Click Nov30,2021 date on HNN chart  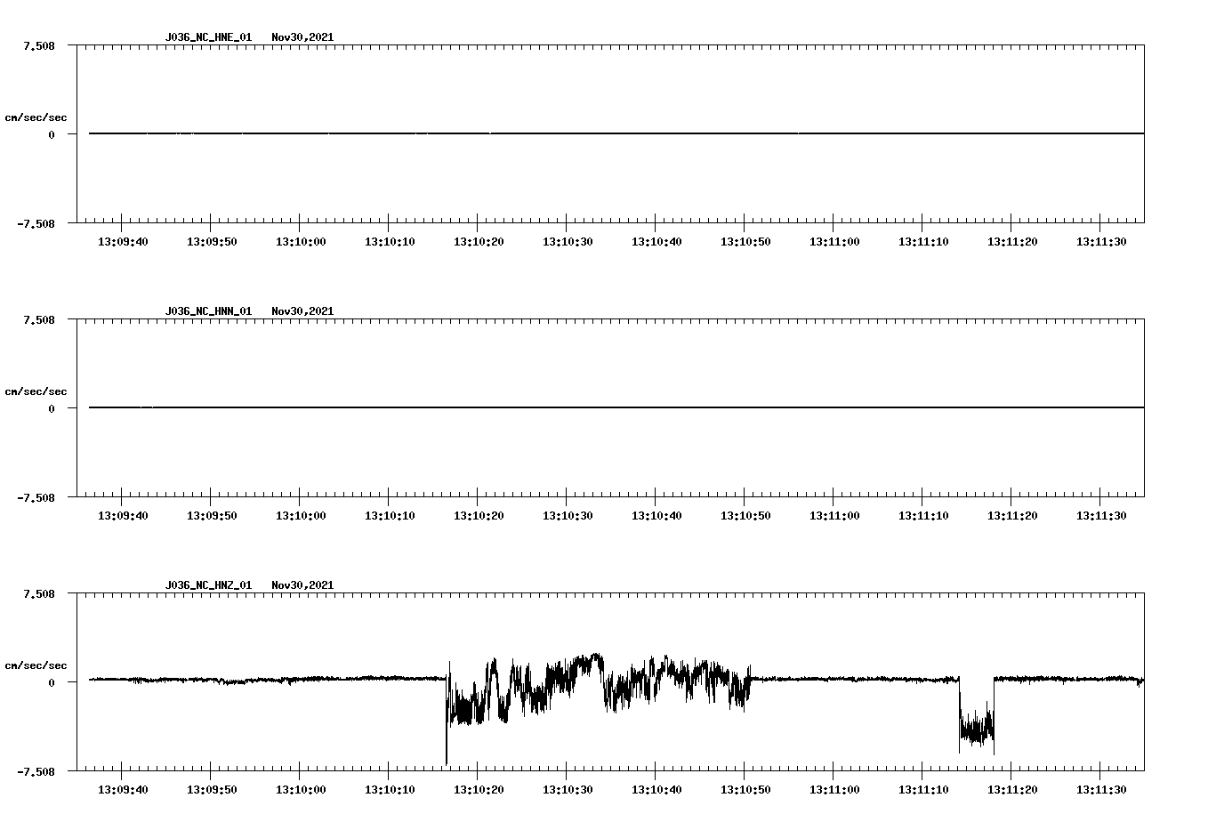pos(302,311)
